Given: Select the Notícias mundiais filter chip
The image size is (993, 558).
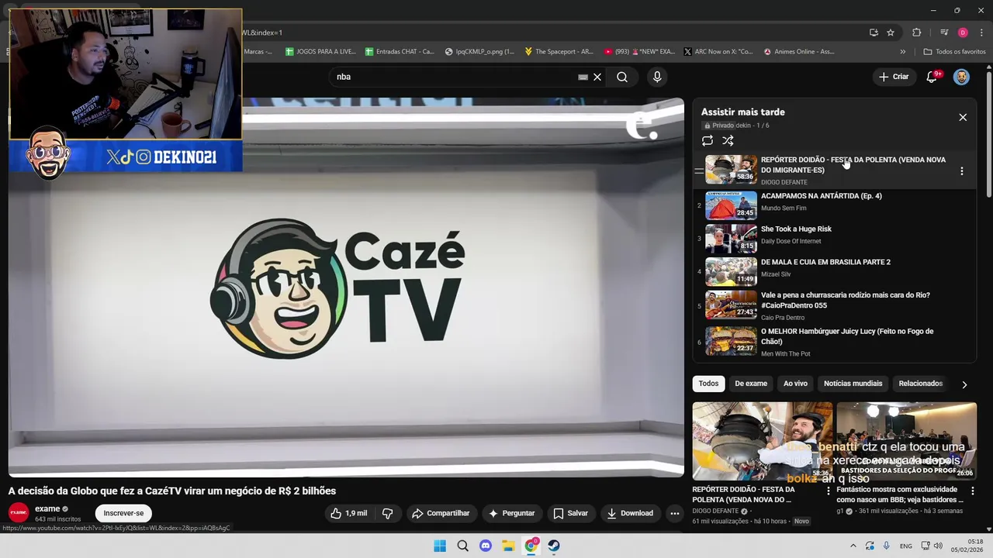Looking at the screenshot, I should (x=853, y=384).
